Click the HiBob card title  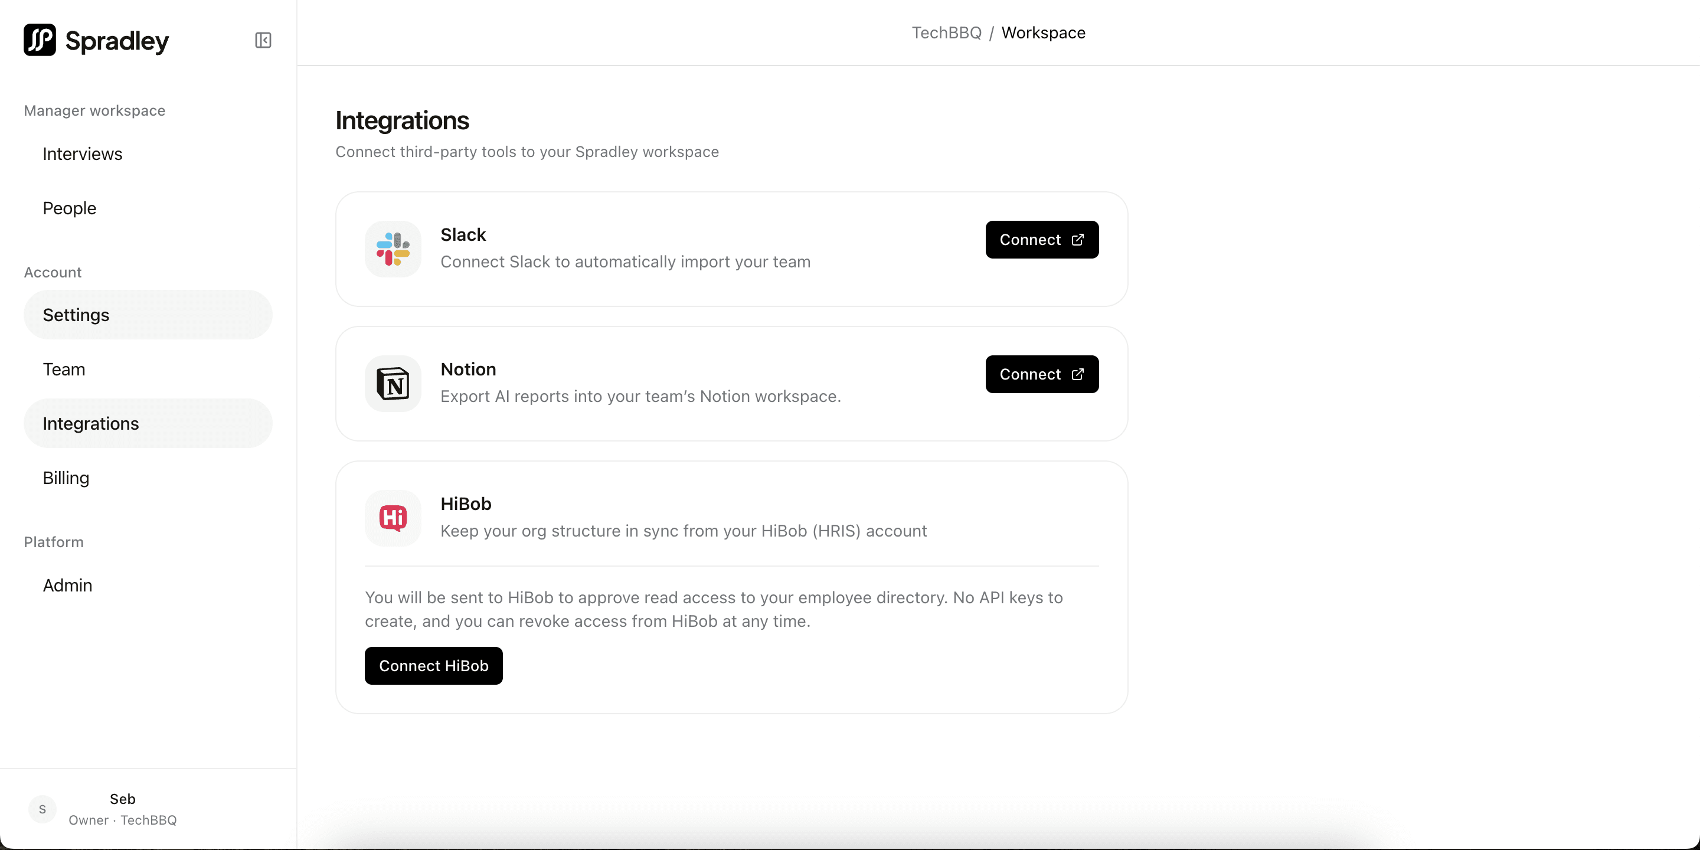click(x=466, y=504)
